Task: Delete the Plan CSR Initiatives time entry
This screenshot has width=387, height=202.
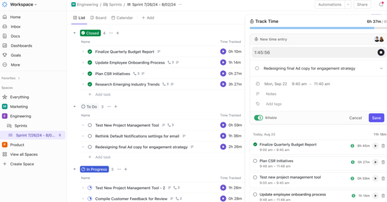Action: 383,162
